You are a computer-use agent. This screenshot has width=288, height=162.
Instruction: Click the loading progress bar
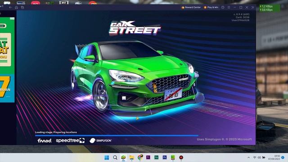coord(117,135)
